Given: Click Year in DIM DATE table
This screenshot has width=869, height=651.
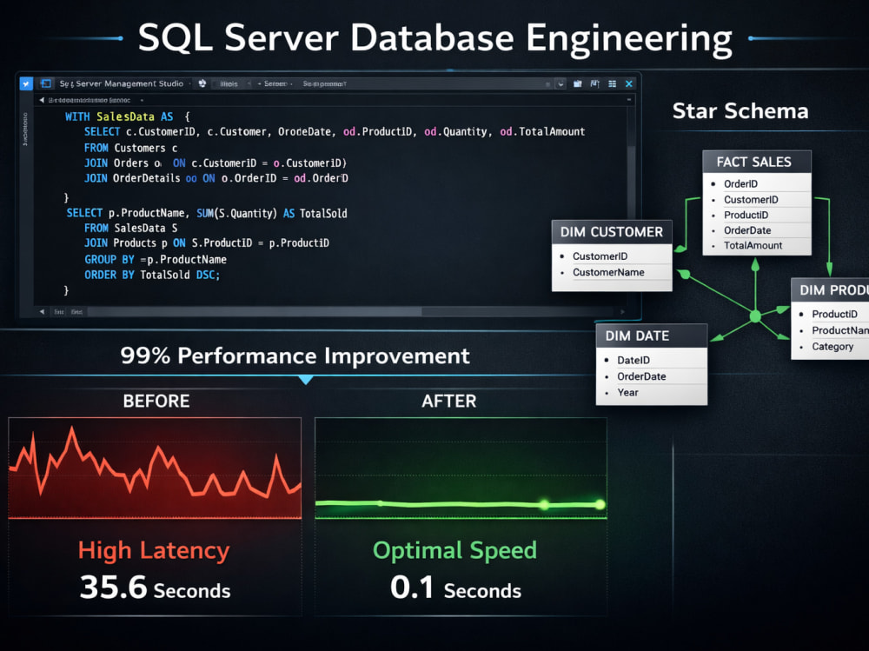Looking at the screenshot, I should (x=627, y=393).
